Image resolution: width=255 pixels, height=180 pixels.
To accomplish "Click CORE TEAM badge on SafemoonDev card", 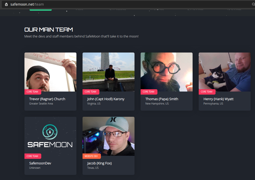I will pyautogui.click(x=33, y=156).
